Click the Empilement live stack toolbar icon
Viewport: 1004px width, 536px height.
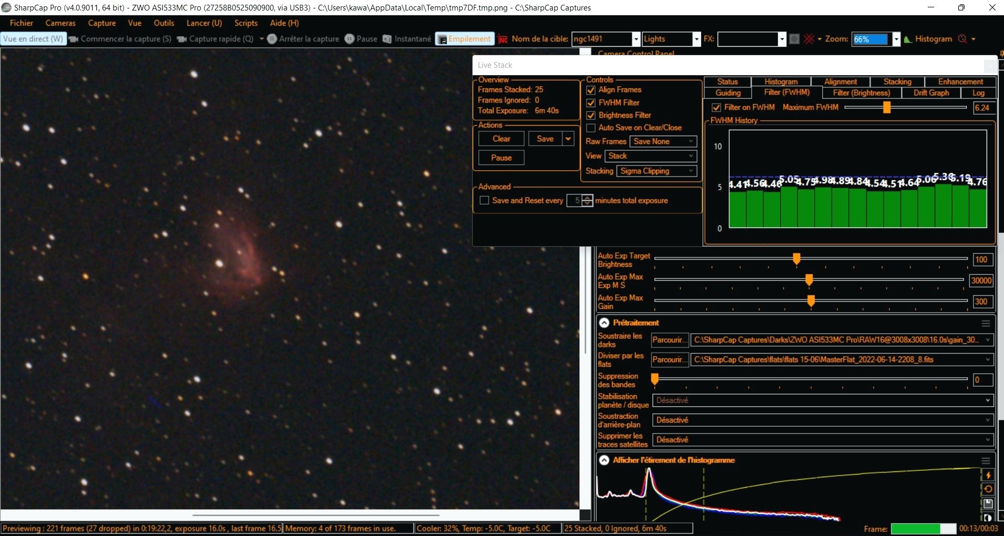(x=465, y=39)
